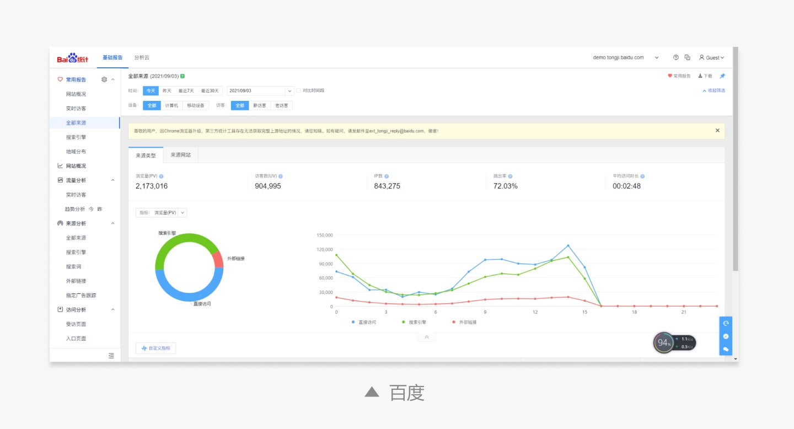Click the green help badge beside 全部来源 title
The height and width of the screenshot is (429, 794).
coord(183,76)
